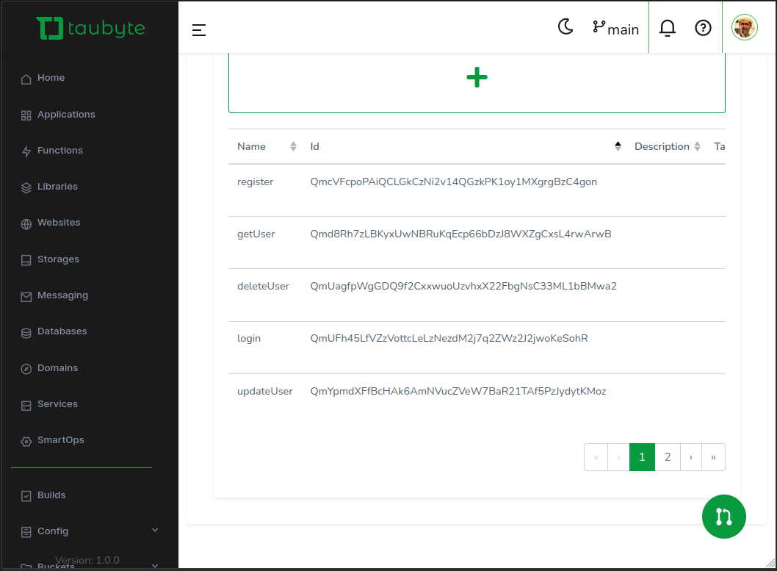This screenshot has height=571, width=777.
Task: Click the Services server icon
Action: pyautogui.click(x=26, y=406)
